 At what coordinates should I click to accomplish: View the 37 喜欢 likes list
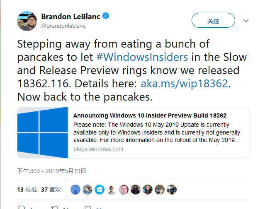point(51,190)
